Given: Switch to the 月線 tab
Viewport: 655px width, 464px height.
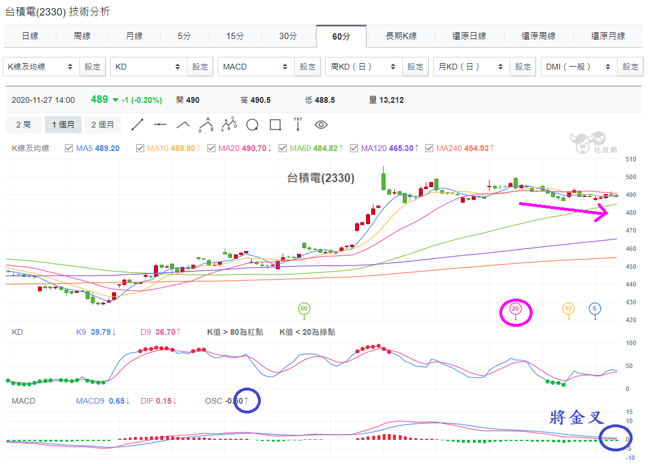Looking at the screenshot, I should [134, 36].
